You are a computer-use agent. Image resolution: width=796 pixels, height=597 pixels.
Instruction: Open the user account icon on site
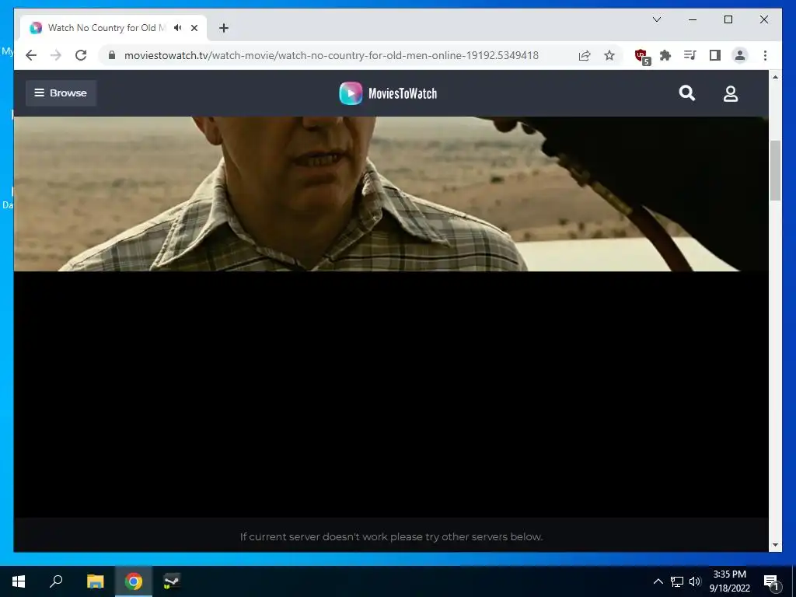pyautogui.click(x=731, y=93)
